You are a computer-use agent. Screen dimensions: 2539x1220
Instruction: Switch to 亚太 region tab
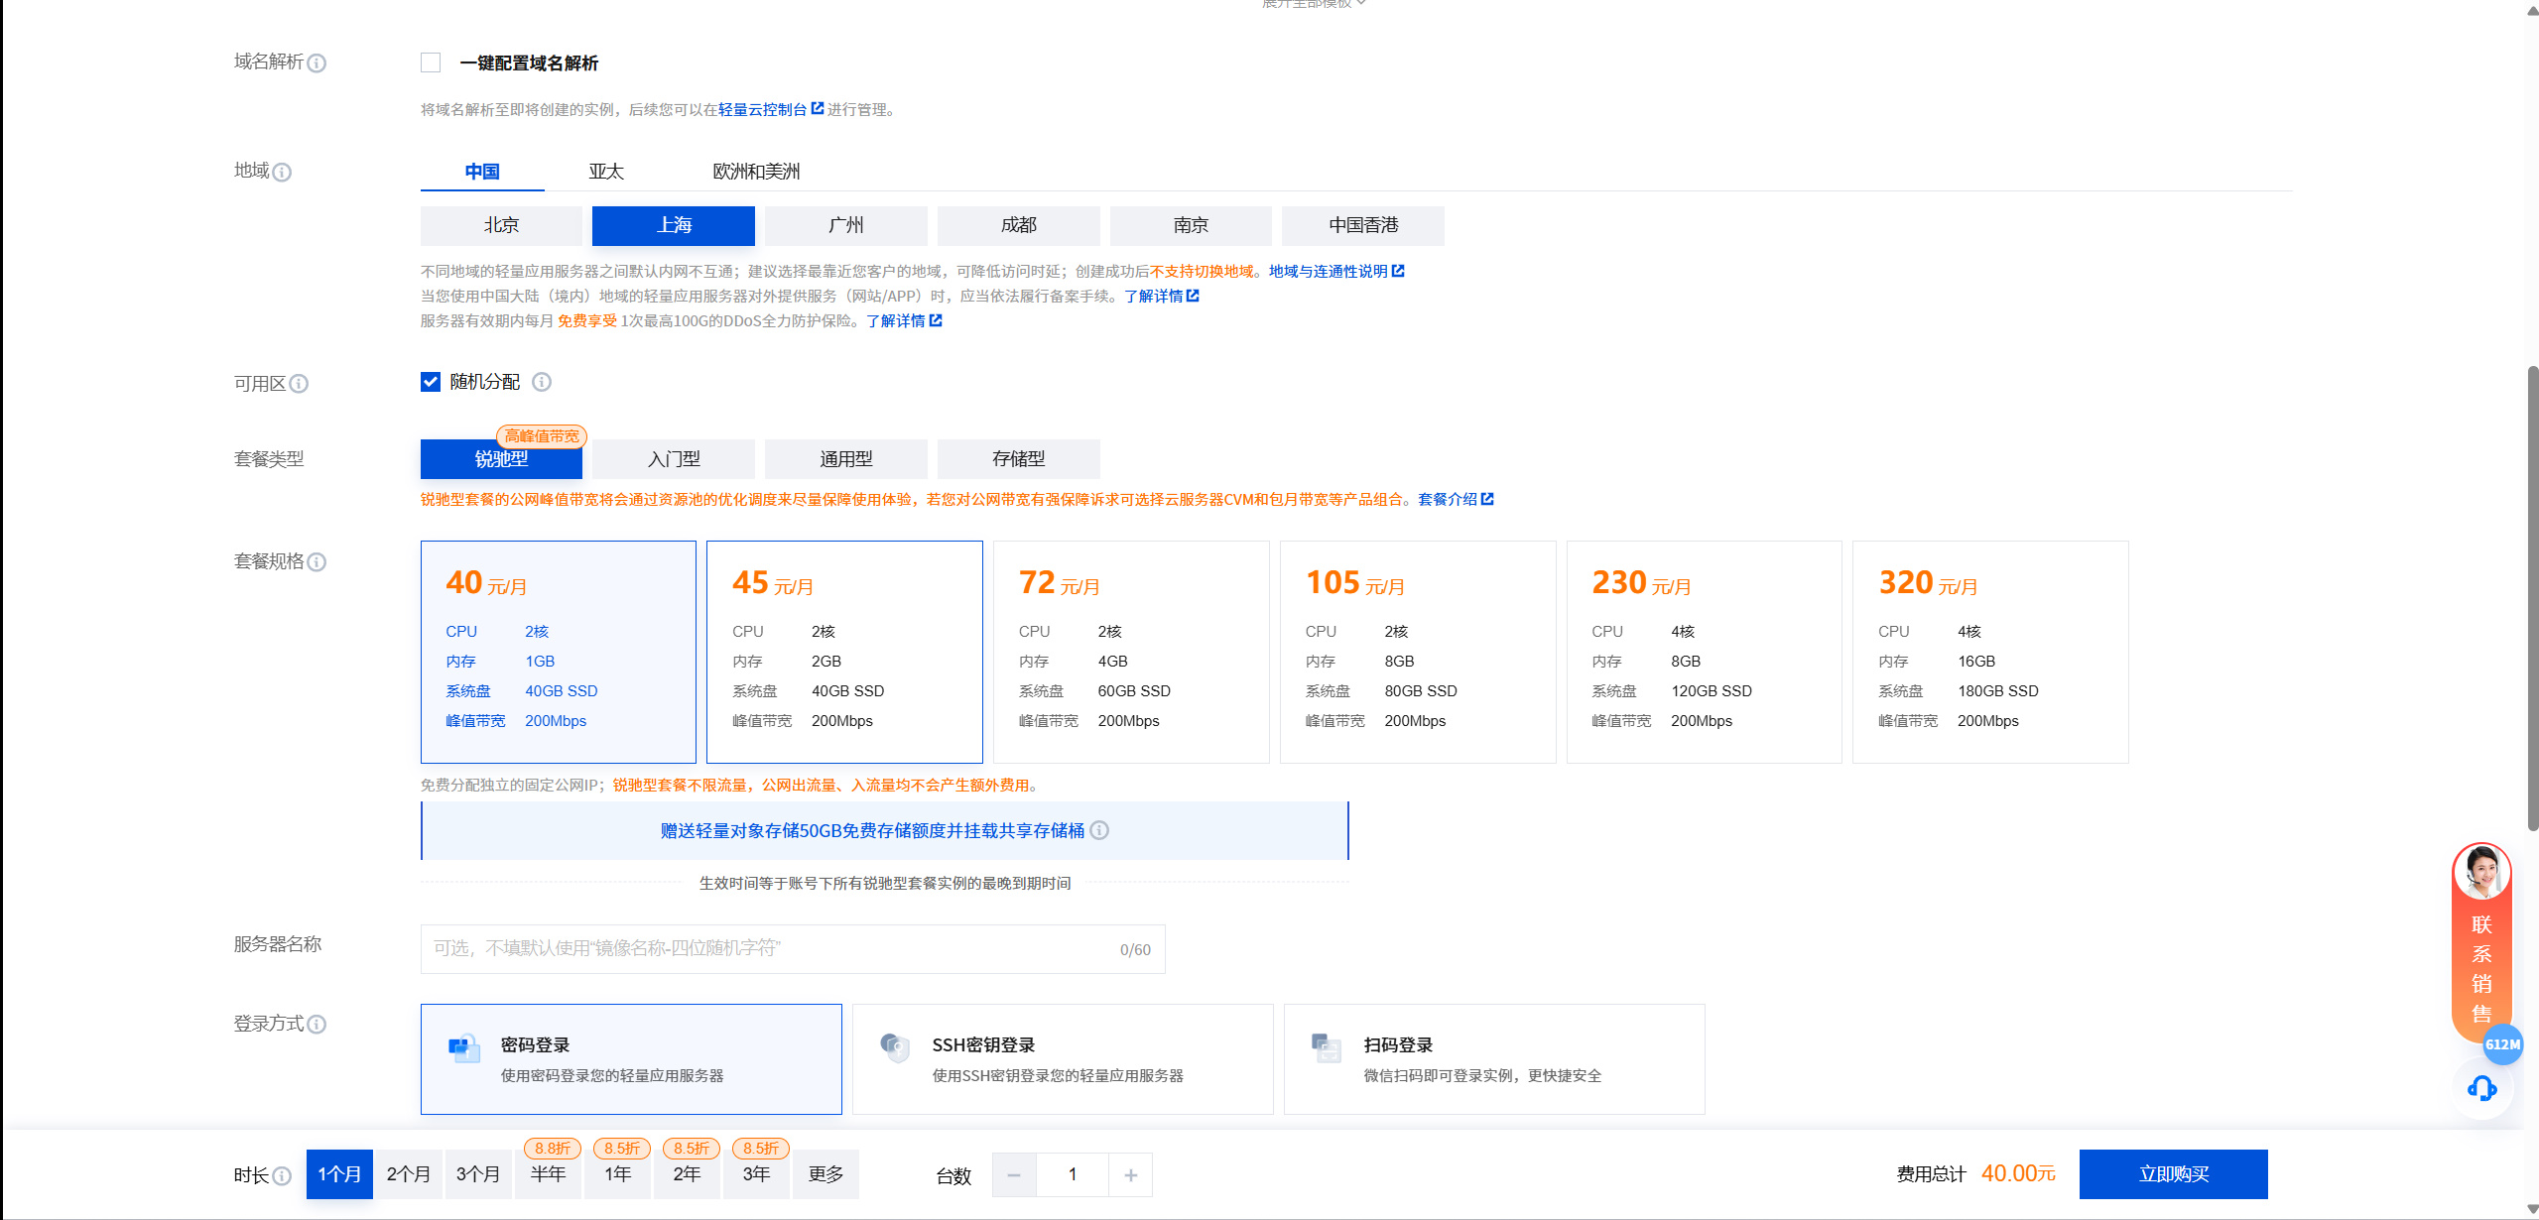(x=606, y=172)
